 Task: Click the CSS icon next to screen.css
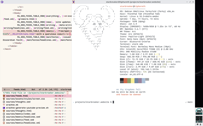point(4,99)
